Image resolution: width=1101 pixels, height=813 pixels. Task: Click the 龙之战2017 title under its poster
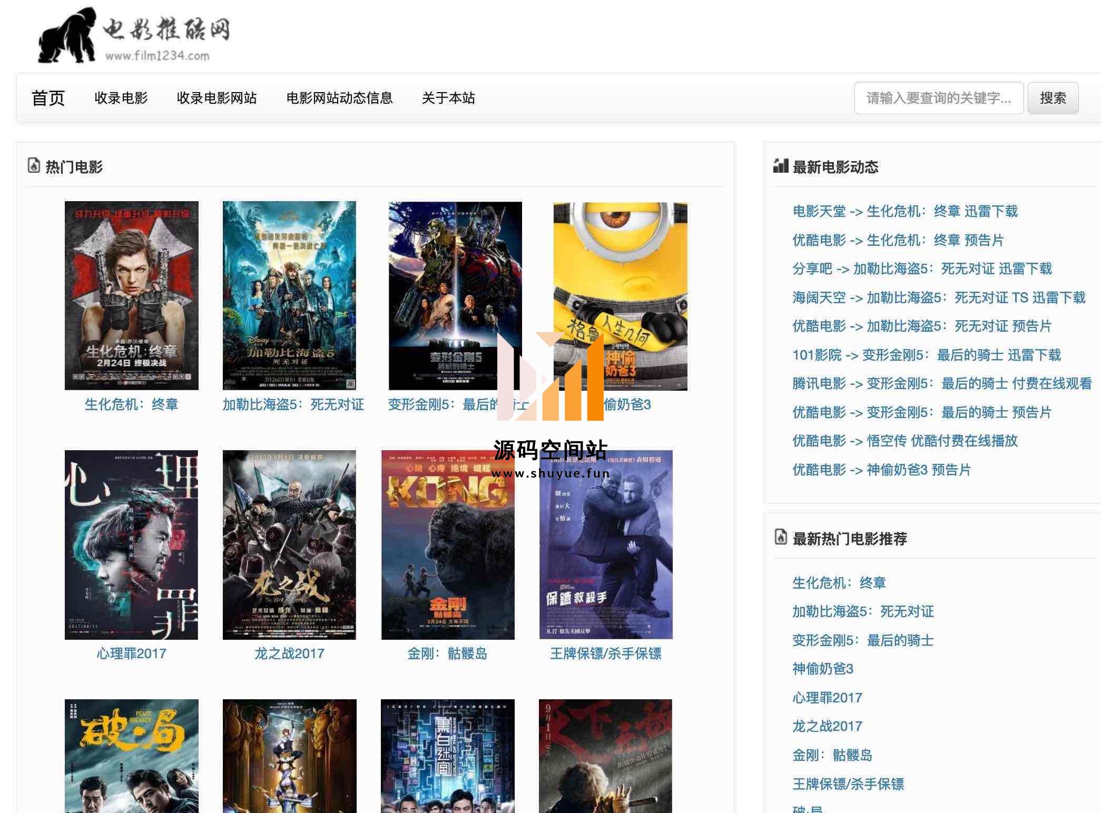point(290,653)
